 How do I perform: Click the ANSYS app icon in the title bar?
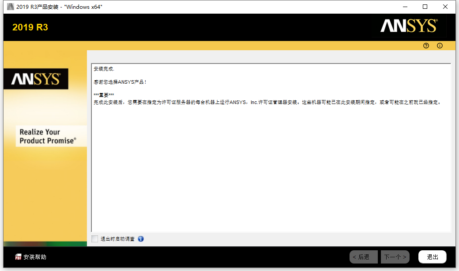11,7
